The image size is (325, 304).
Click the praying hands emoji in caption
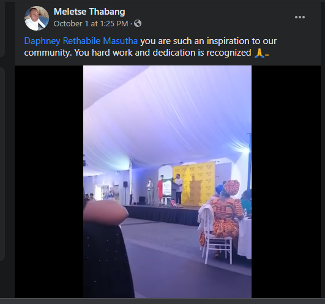[x=260, y=53]
